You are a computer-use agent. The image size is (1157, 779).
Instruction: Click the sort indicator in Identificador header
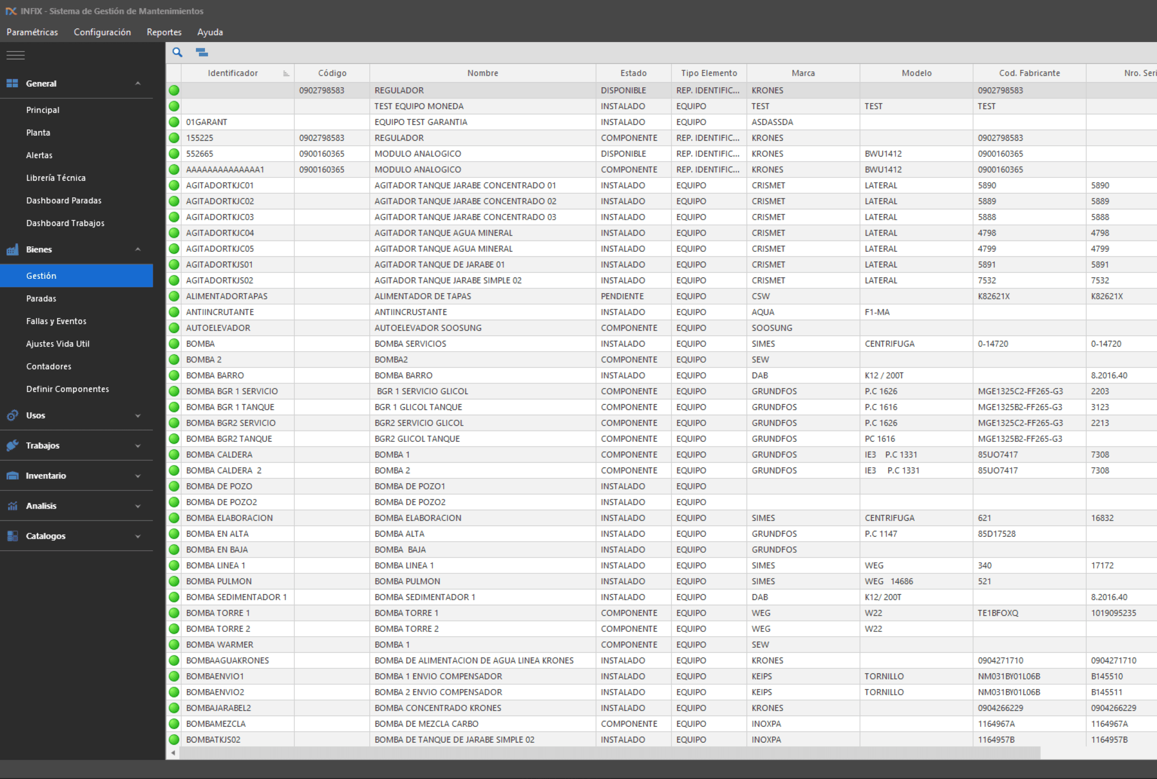click(286, 73)
